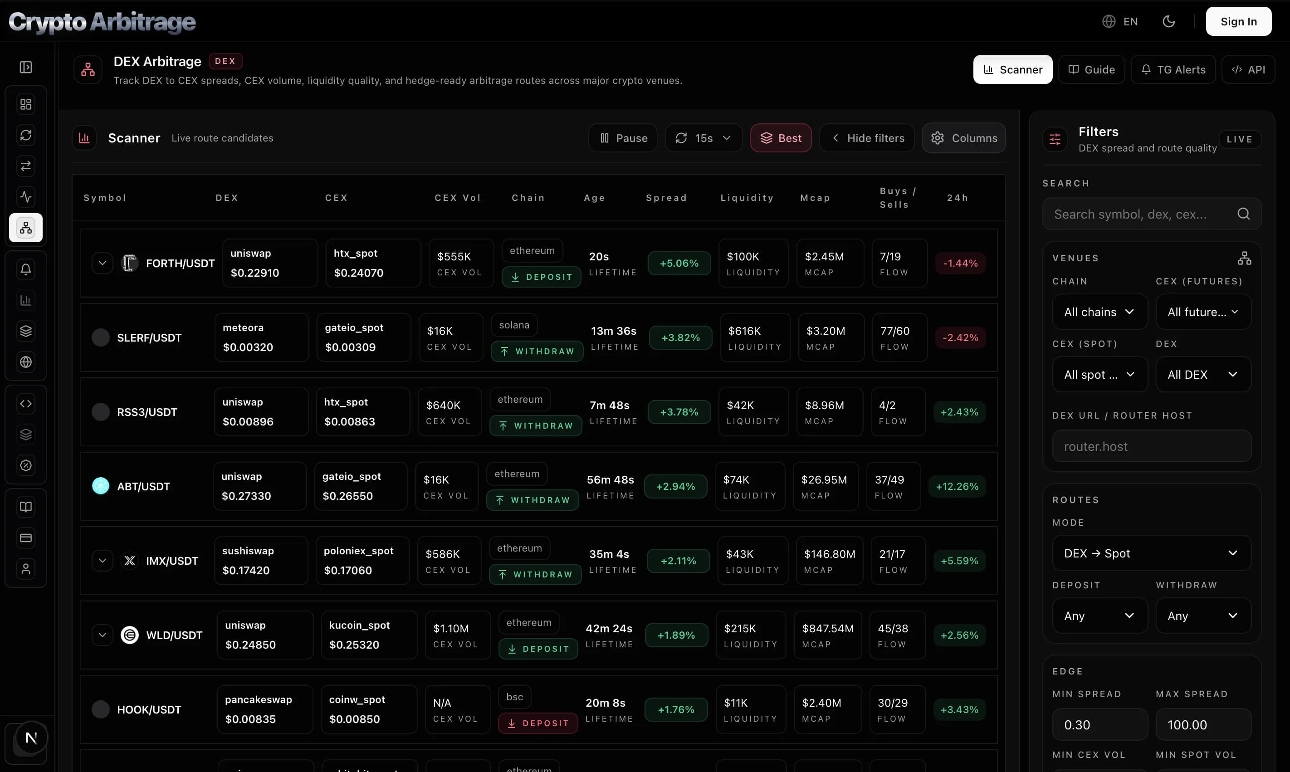Click the router.host input field
The height and width of the screenshot is (772, 1290).
click(x=1152, y=446)
